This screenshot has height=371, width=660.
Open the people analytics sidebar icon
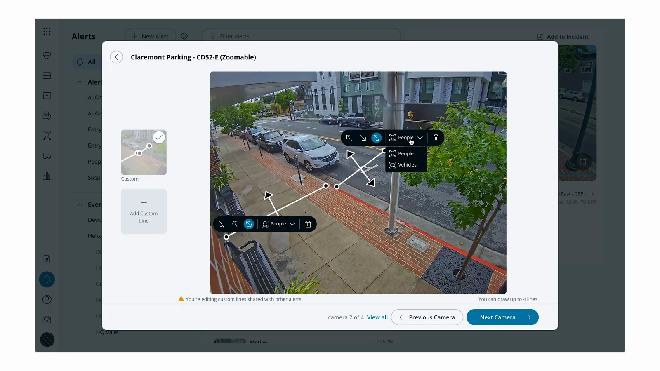[47, 136]
